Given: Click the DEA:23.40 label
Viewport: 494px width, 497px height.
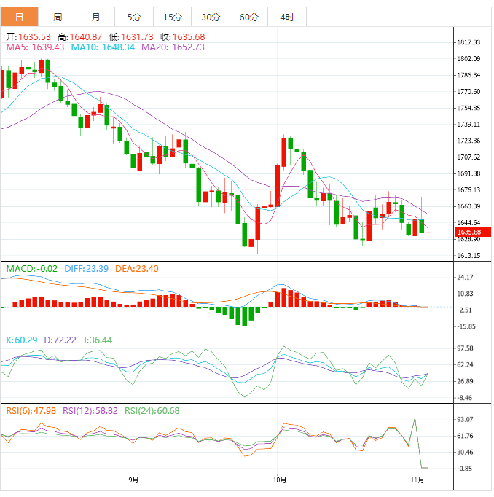Looking at the screenshot, I should [x=136, y=269].
